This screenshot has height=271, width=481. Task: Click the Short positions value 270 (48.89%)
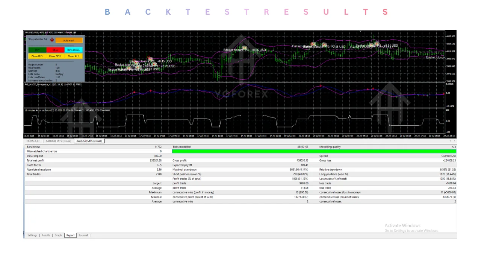tap(299, 174)
